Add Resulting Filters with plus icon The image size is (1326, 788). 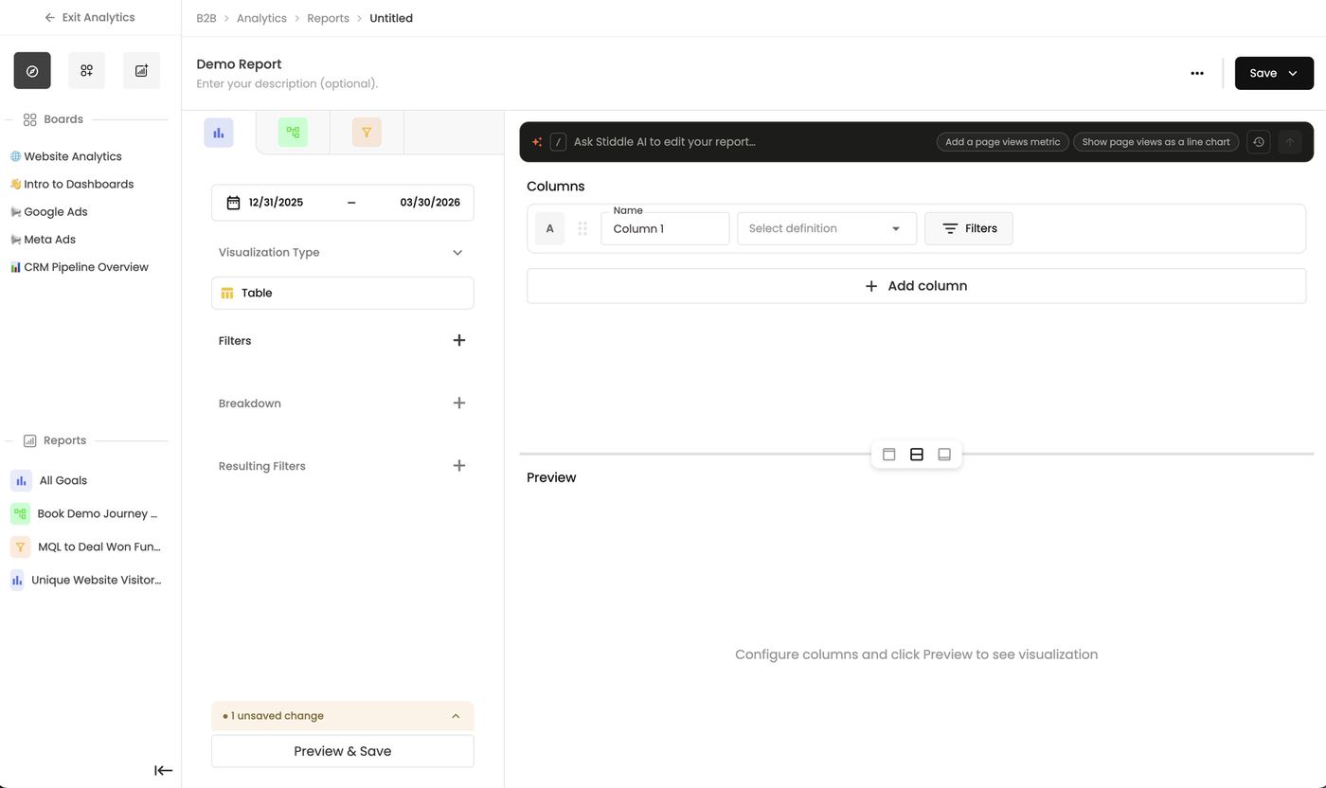(x=459, y=465)
